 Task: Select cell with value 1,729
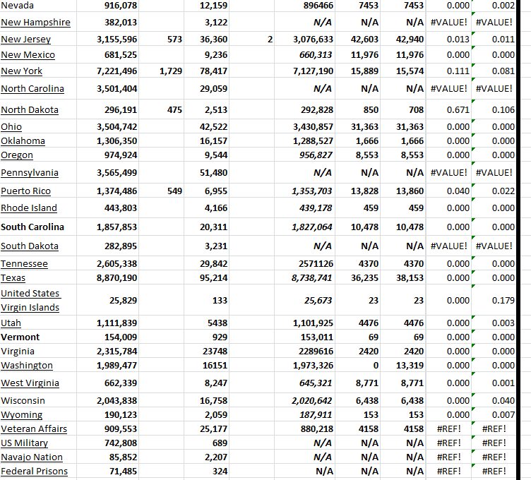click(x=162, y=71)
